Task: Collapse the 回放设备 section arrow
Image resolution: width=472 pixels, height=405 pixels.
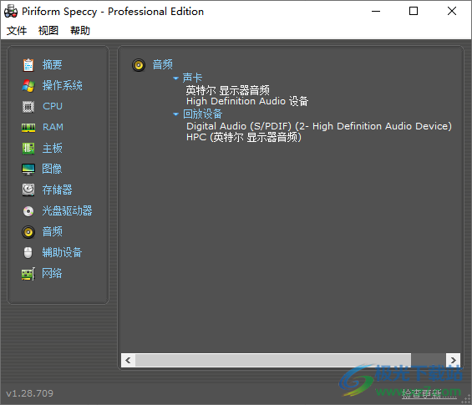Action: point(175,114)
